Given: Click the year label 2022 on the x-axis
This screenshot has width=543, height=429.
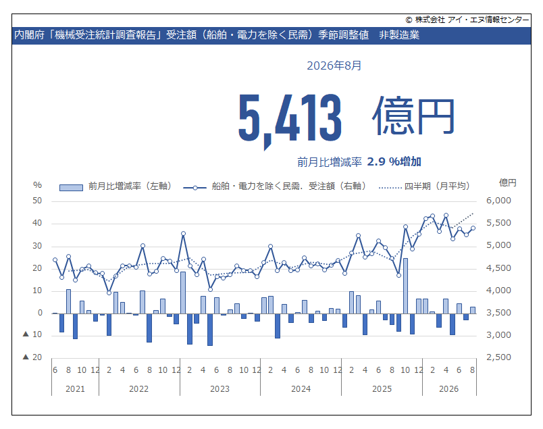Looking at the screenshot, I should click(139, 389).
